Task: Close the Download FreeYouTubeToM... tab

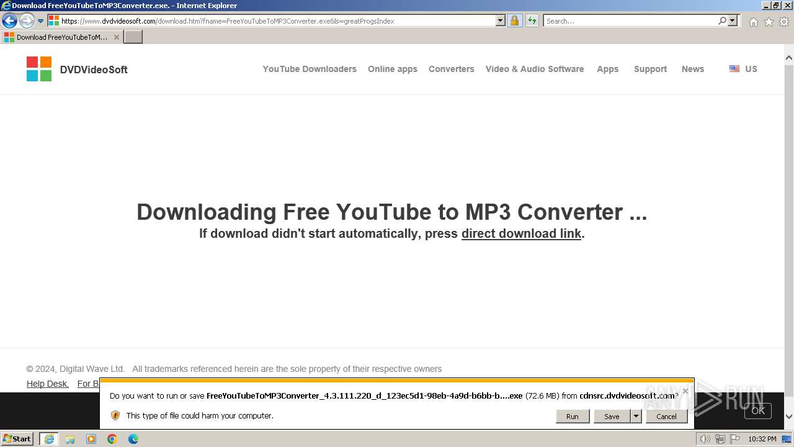Action: click(x=116, y=37)
